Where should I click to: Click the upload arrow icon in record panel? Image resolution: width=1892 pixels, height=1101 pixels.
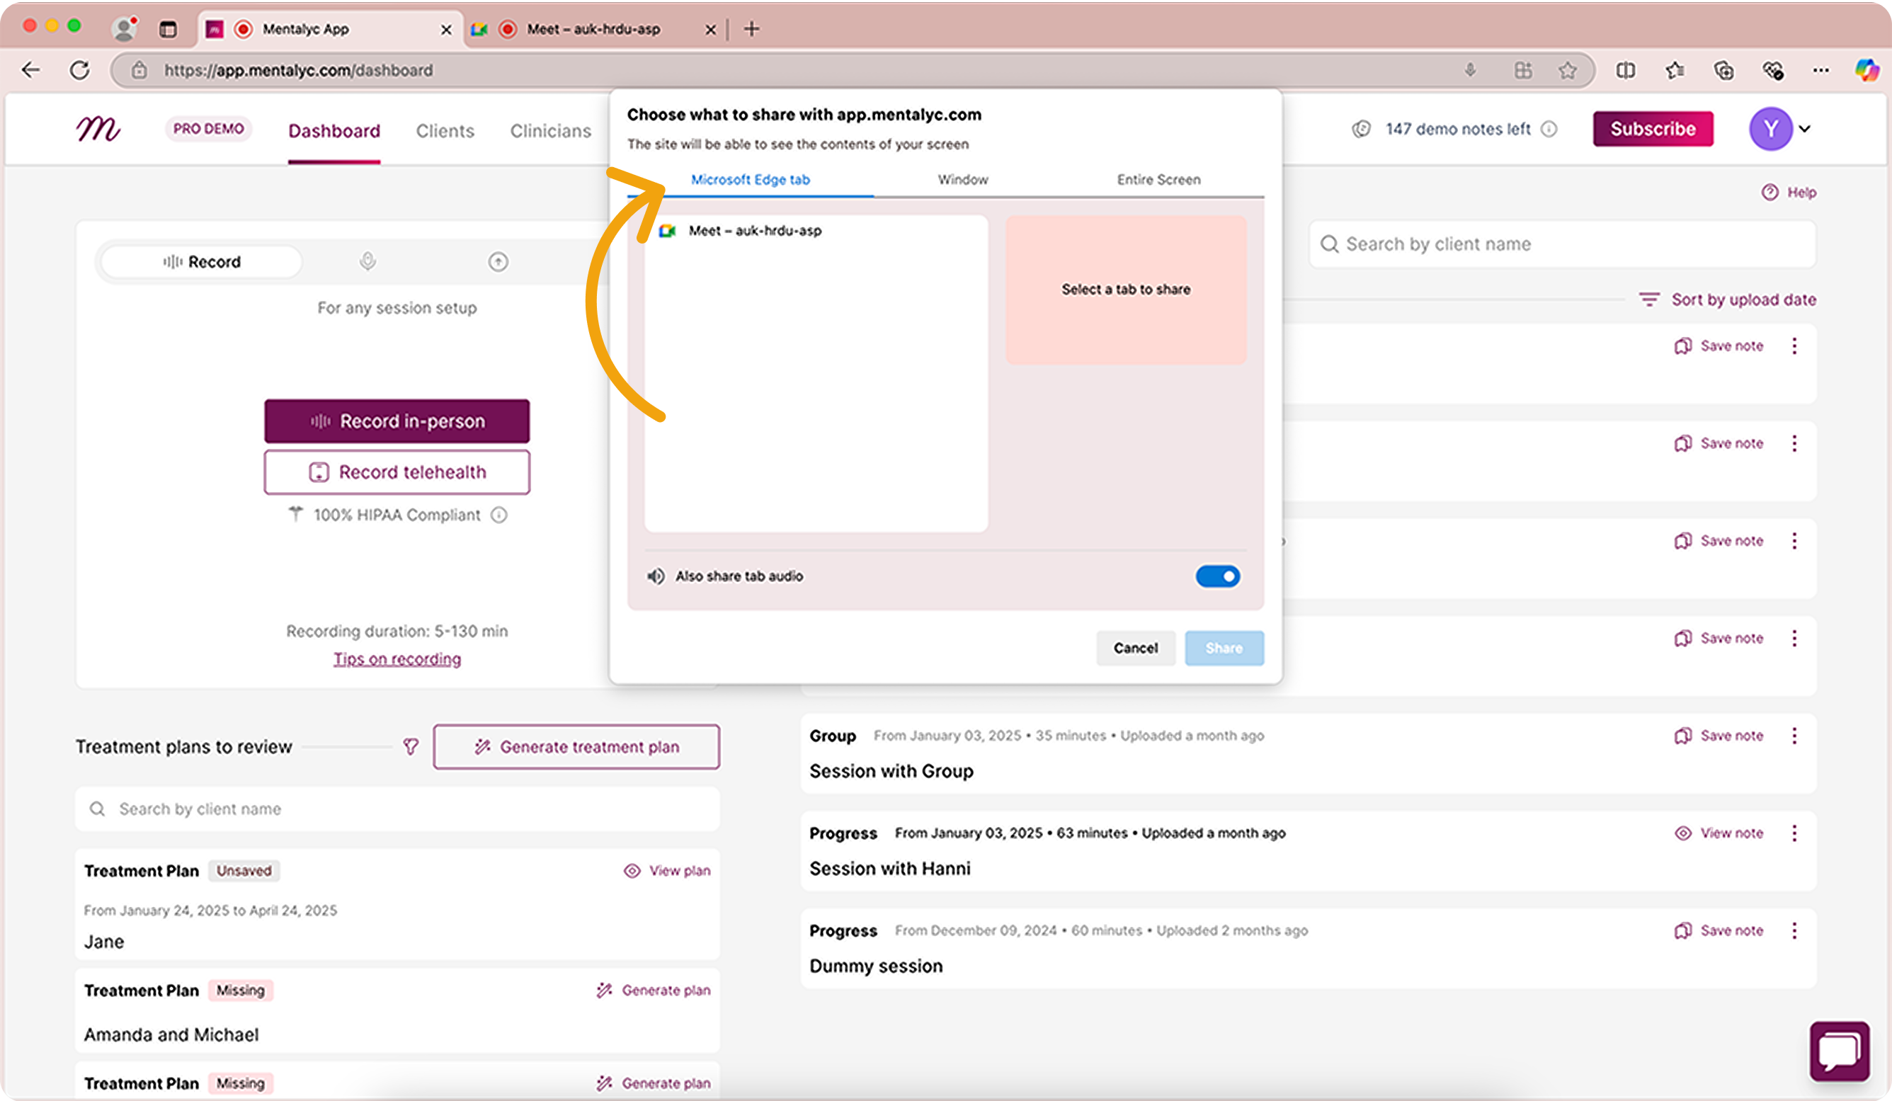click(498, 262)
